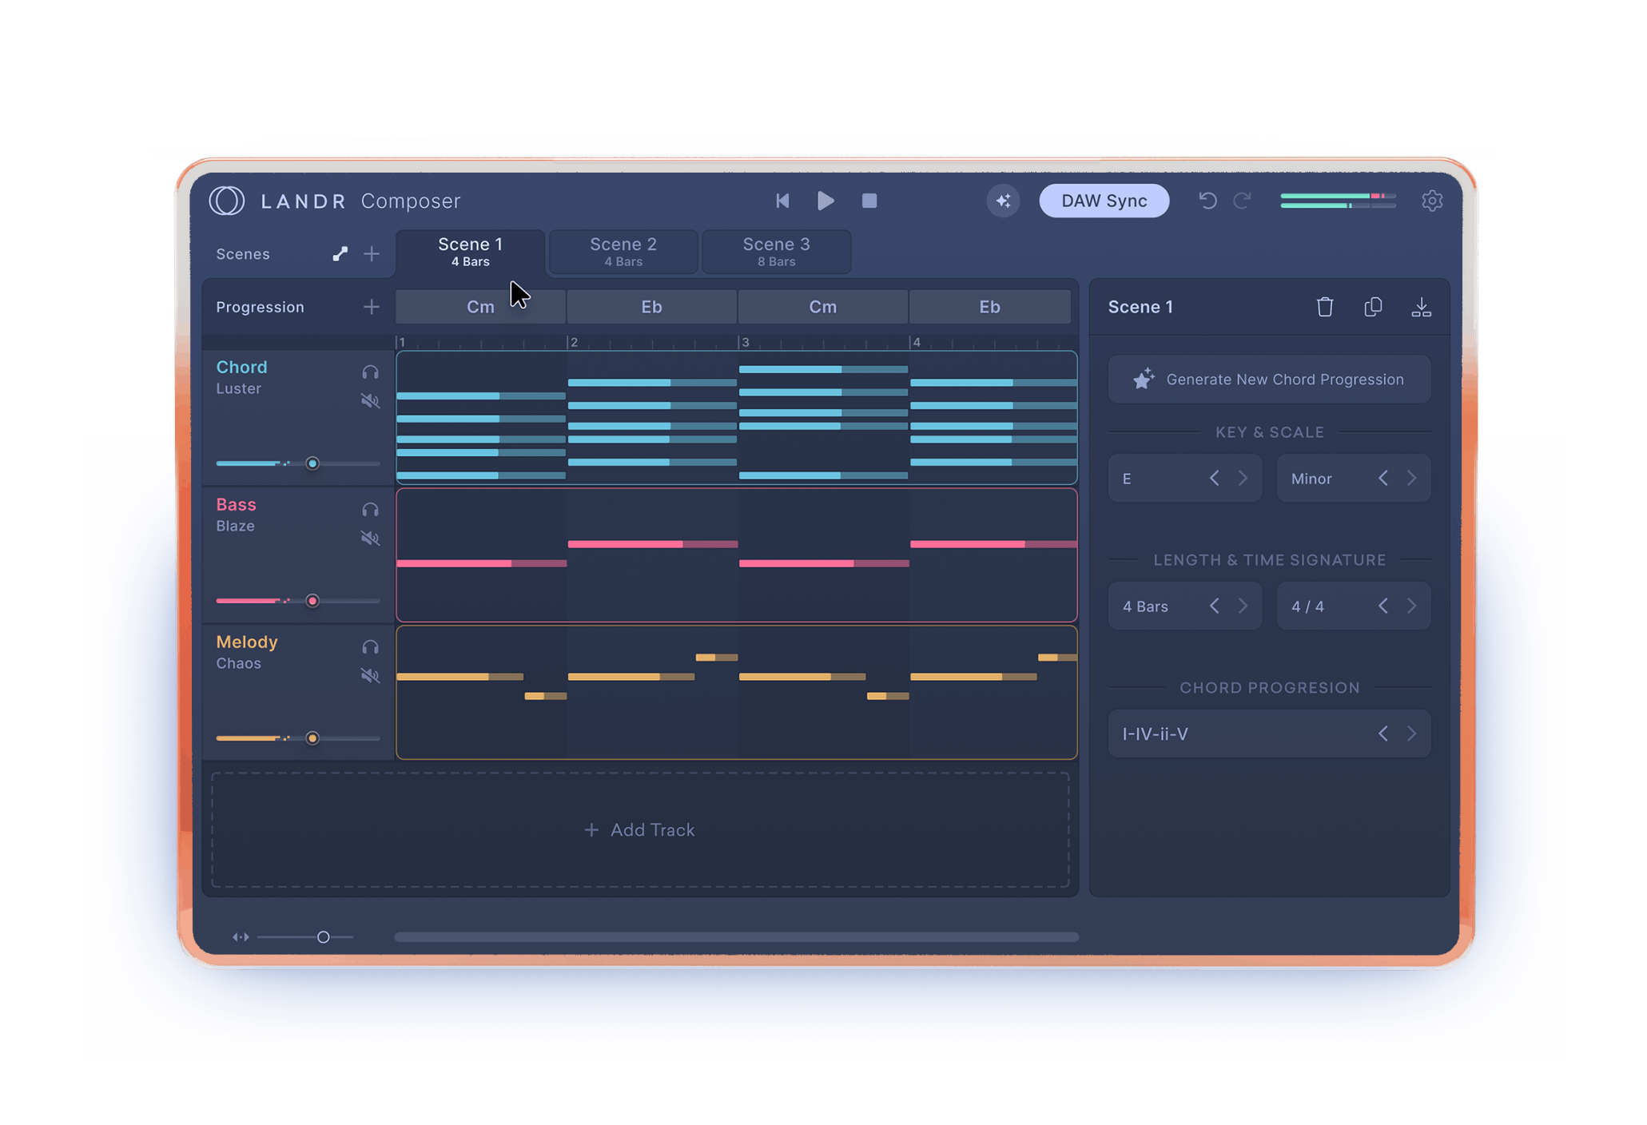
Task: Redo the last action
Action: coord(1243,201)
